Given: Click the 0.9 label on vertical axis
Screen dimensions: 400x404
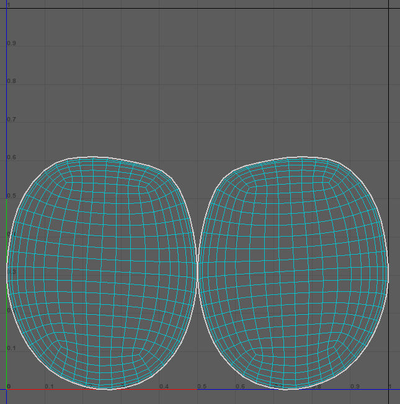Looking at the screenshot, I should (x=11, y=43).
